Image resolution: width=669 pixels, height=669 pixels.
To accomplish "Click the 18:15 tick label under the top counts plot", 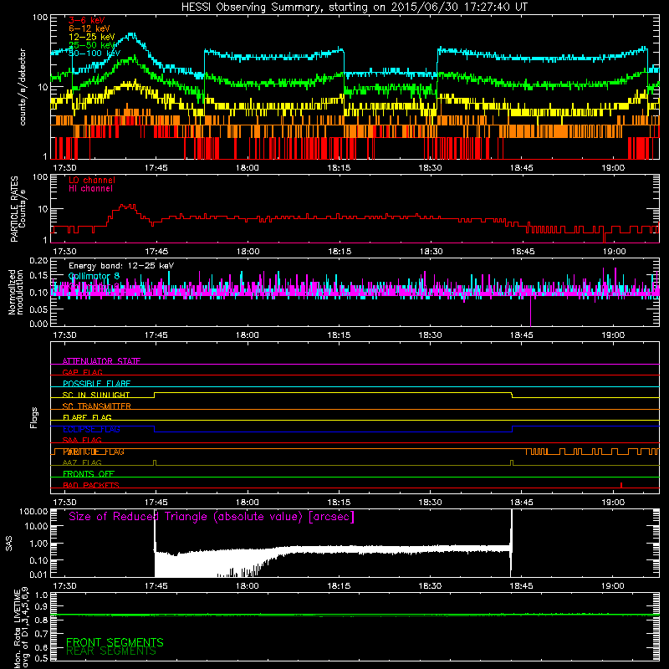I will [x=339, y=168].
